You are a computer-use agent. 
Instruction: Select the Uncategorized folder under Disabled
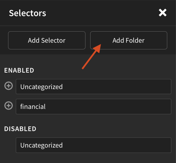click(94, 145)
